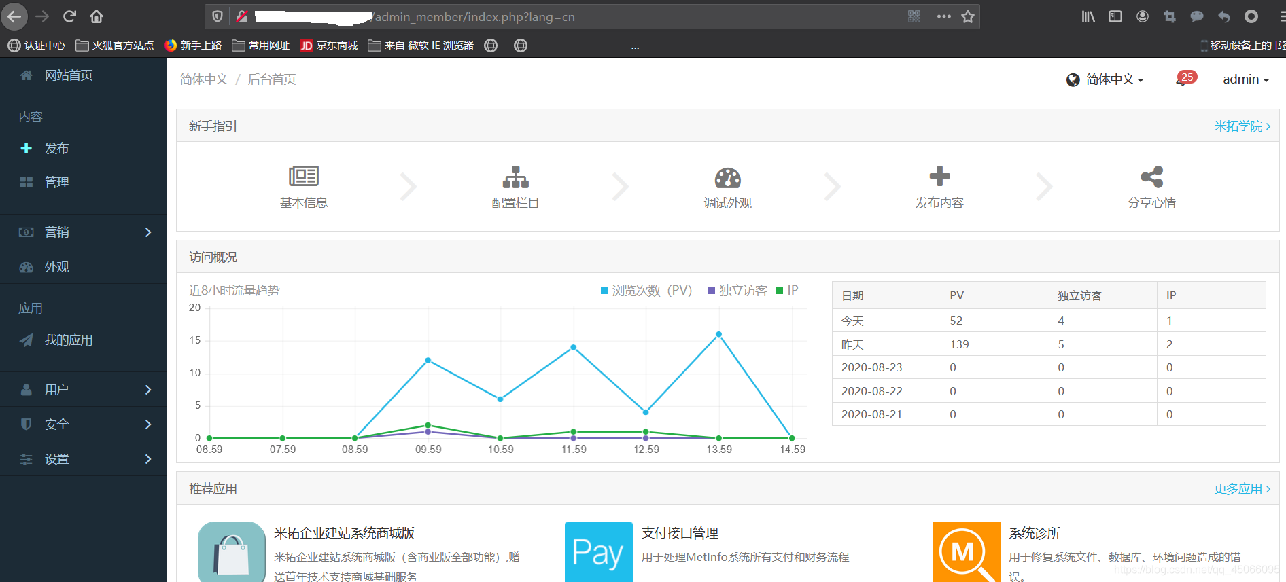Click the undo arrow toolbar icon

[1224, 16]
